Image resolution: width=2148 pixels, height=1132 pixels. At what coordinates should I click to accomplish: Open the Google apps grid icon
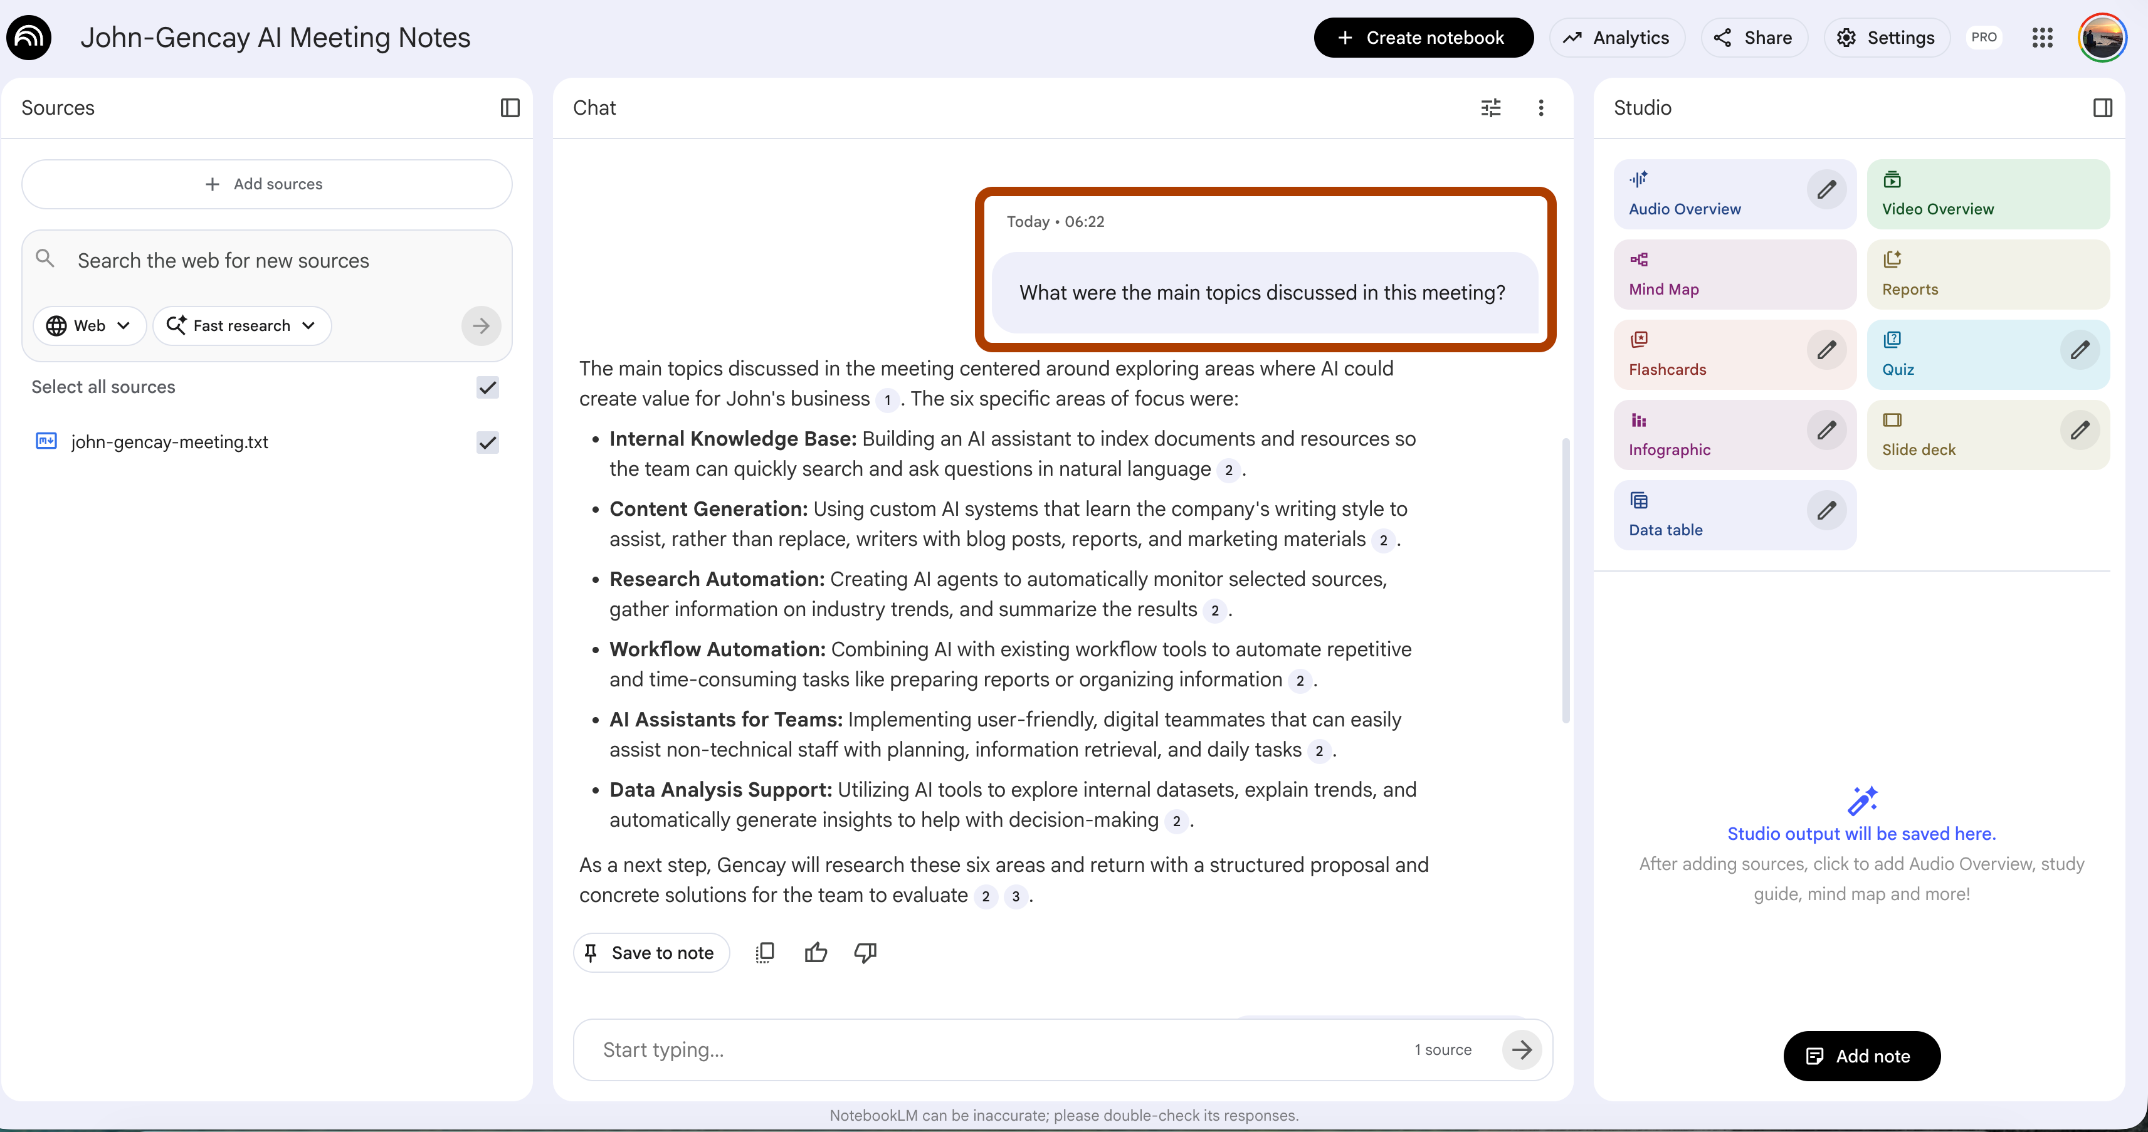pos(2042,38)
